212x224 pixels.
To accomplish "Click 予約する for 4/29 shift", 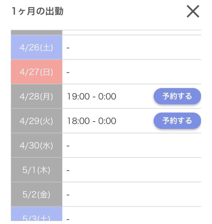I will [x=177, y=121].
